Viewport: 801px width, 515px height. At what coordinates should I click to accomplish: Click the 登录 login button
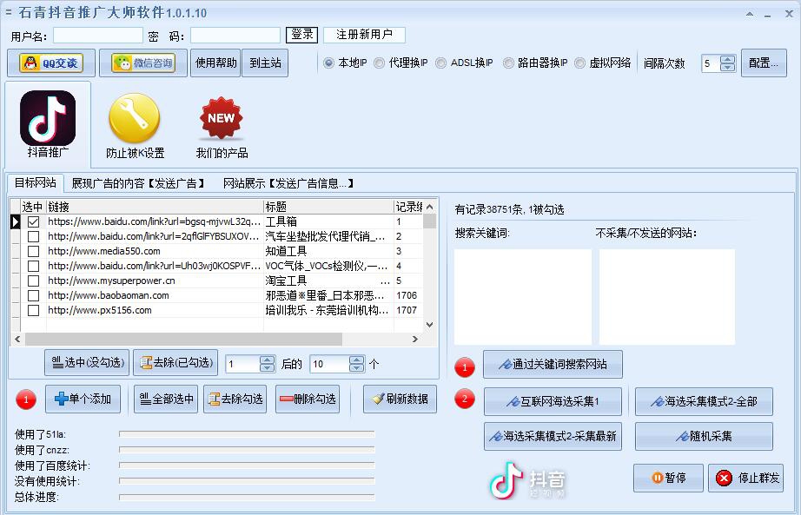point(301,35)
